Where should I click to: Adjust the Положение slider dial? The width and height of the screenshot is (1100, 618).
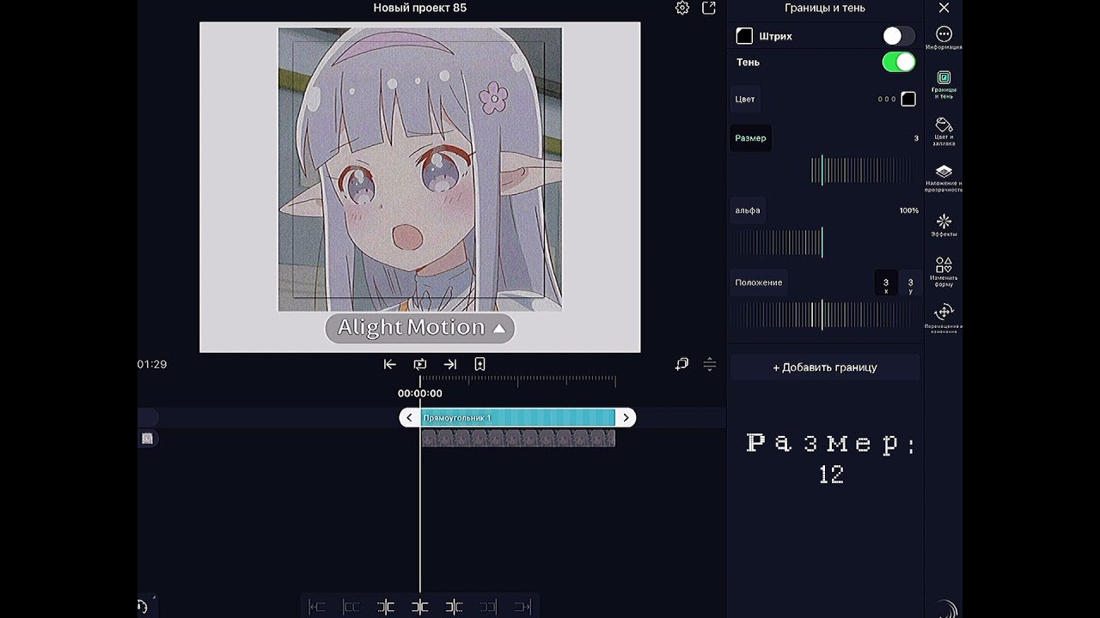click(824, 315)
